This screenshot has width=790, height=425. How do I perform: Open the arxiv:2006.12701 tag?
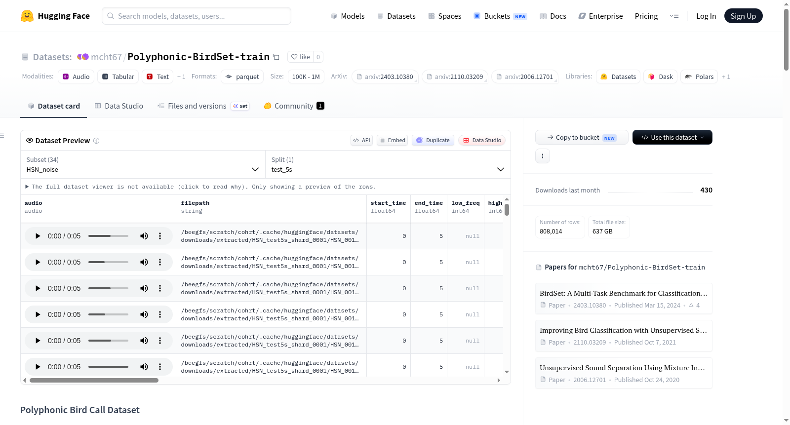[x=525, y=77]
